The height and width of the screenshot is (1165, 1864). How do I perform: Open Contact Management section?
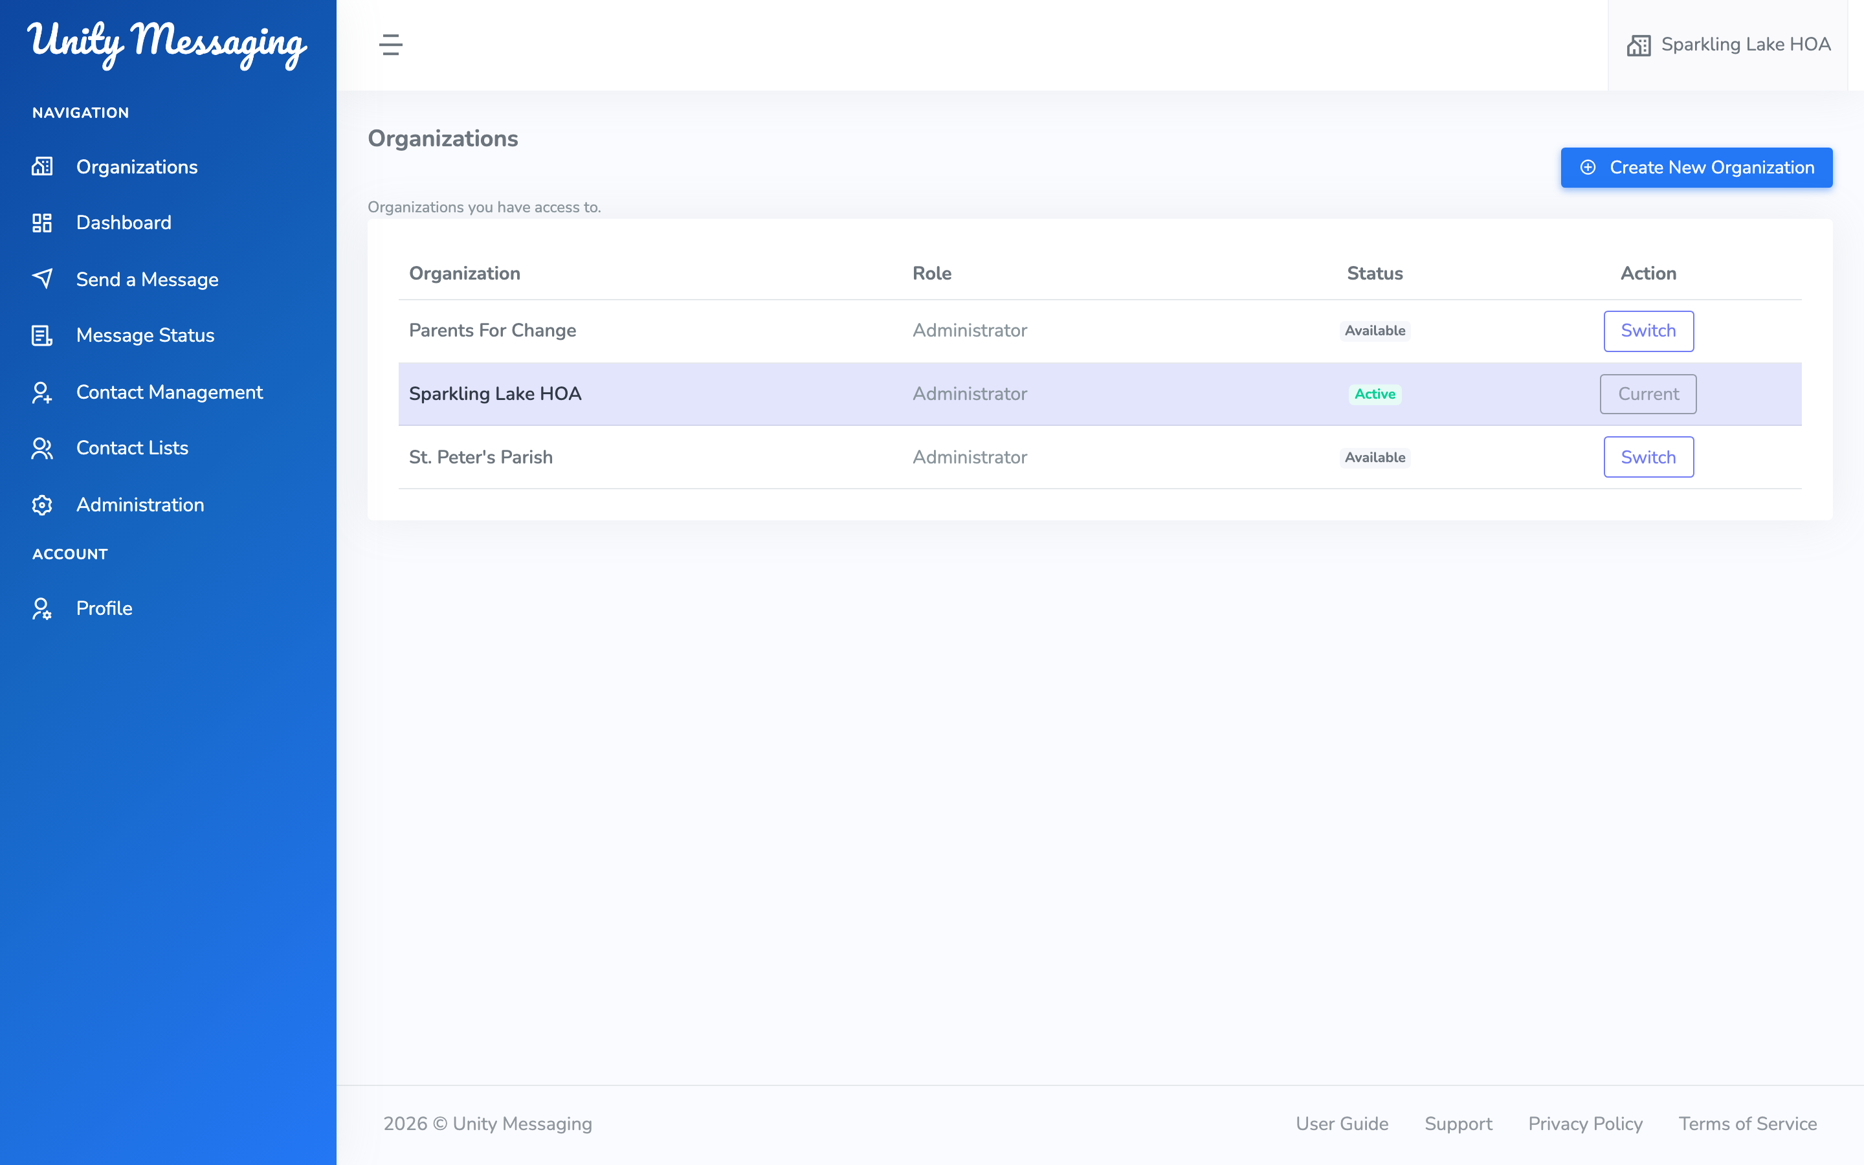170,392
